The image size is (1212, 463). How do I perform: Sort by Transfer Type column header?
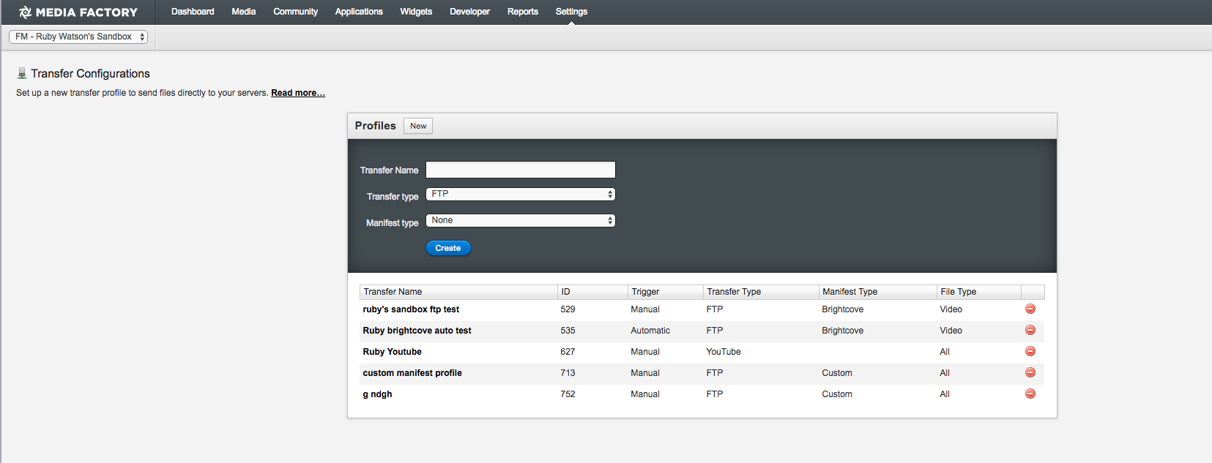pyautogui.click(x=761, y=292)
